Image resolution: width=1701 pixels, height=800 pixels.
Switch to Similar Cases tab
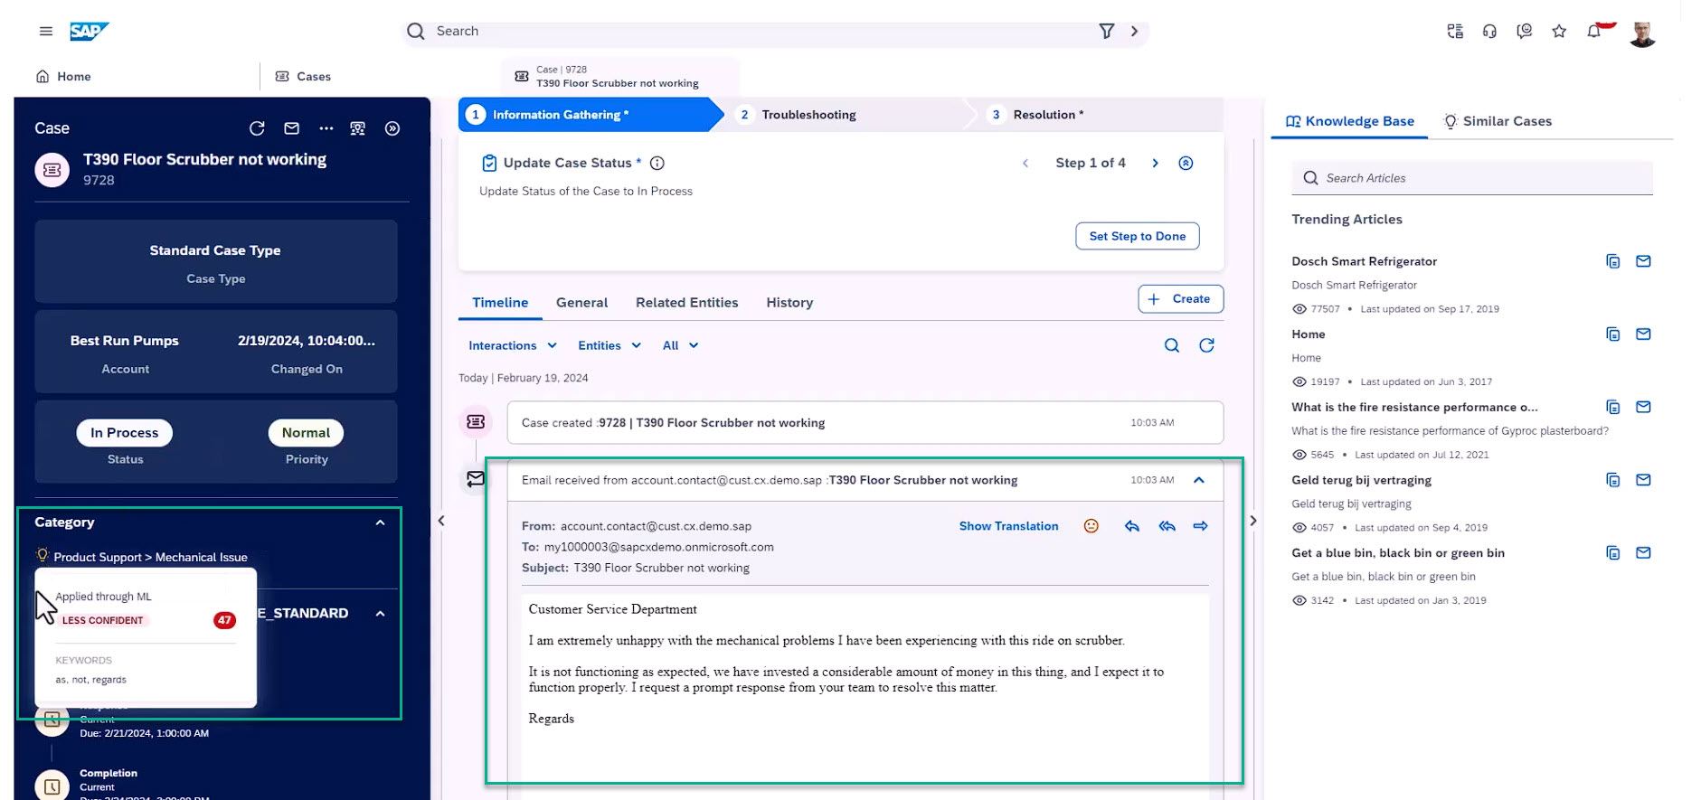1498,121
